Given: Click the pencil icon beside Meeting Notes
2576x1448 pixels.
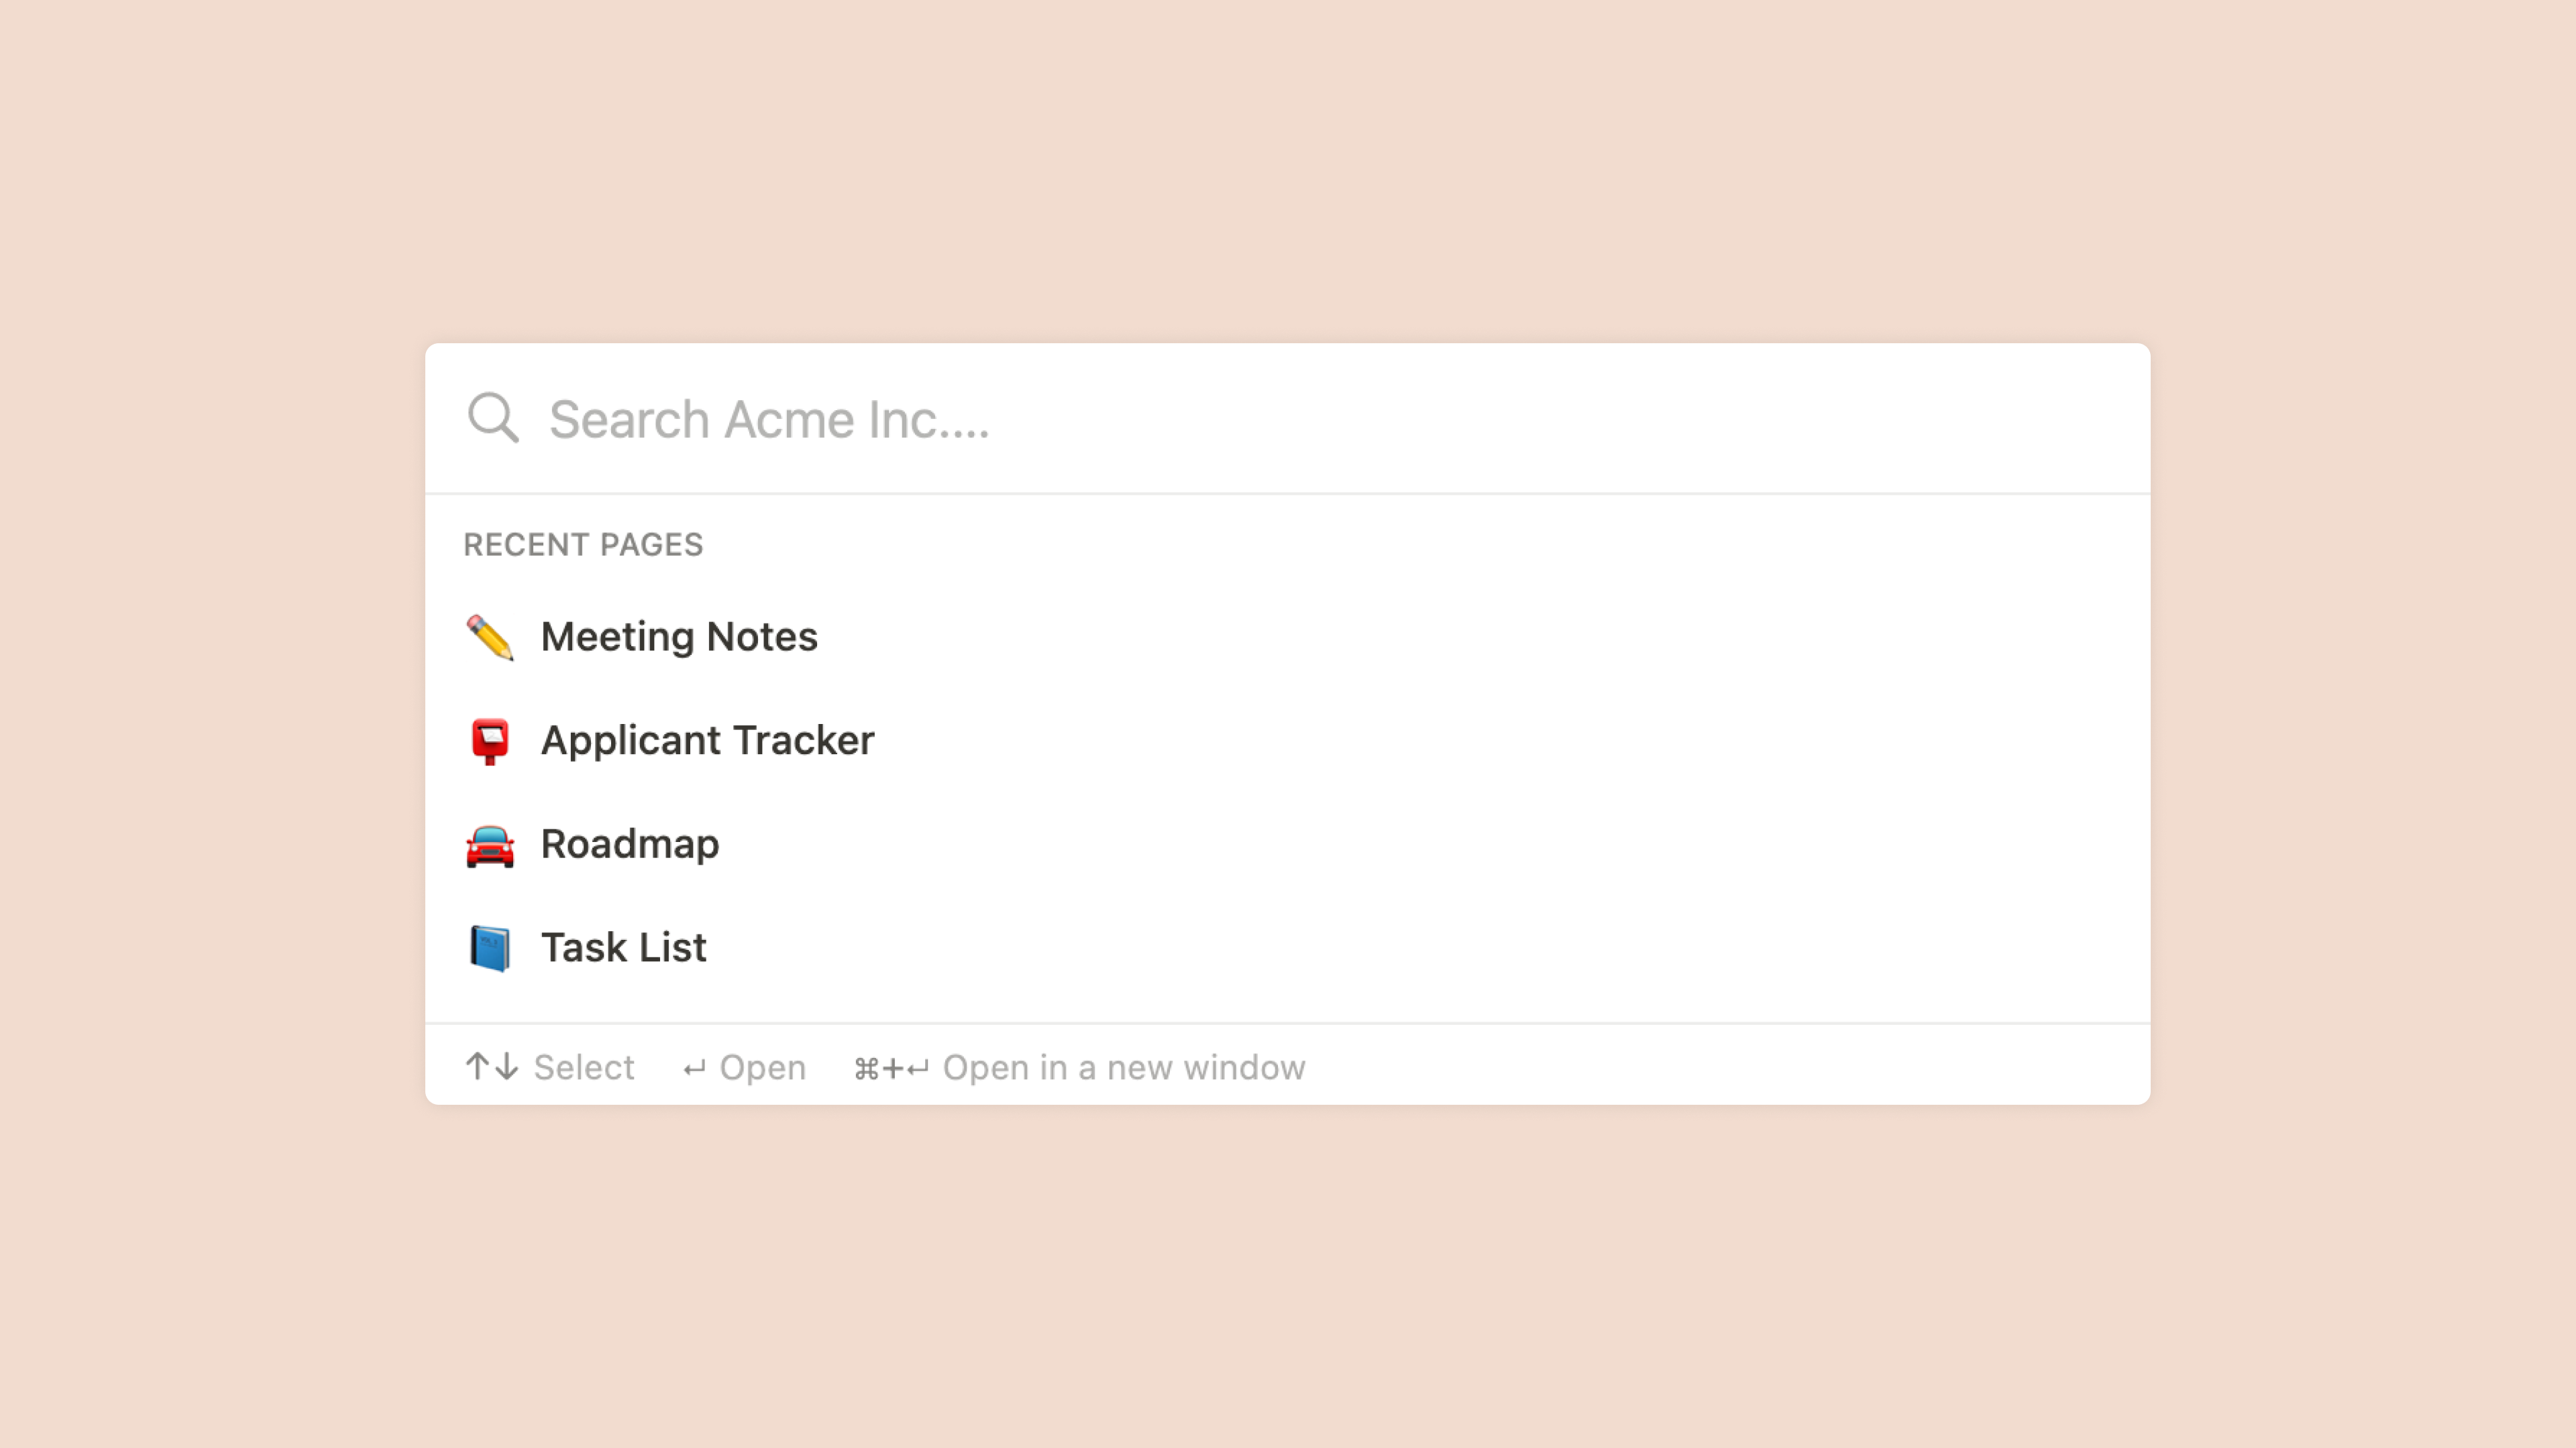Looking at the screenshot, I should 489,637.
